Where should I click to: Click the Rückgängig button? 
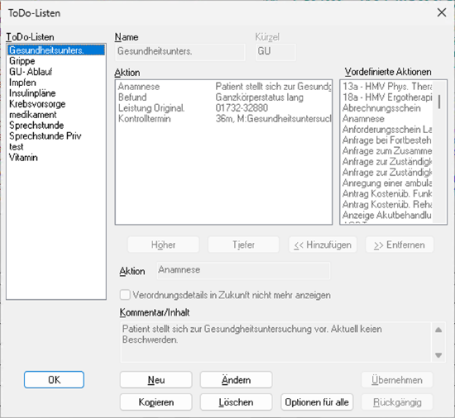pyautogui.click(x=397, y=402)
